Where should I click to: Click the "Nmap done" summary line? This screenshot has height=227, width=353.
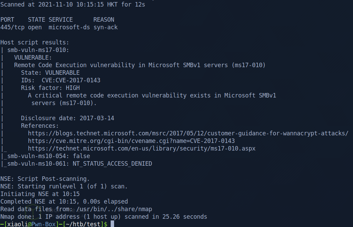point(103,217)
